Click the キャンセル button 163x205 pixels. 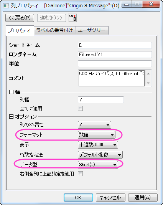pos(110,197)
